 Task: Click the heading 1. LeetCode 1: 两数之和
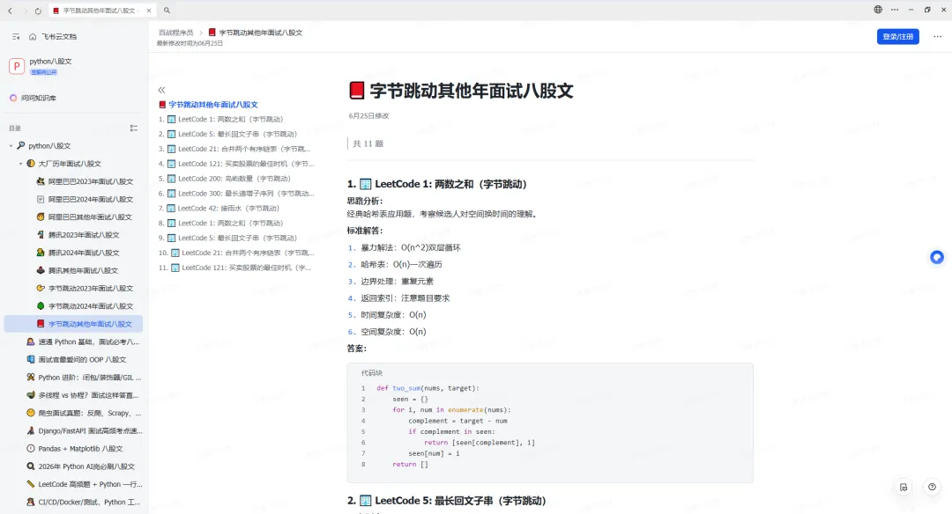pos(437,184)
